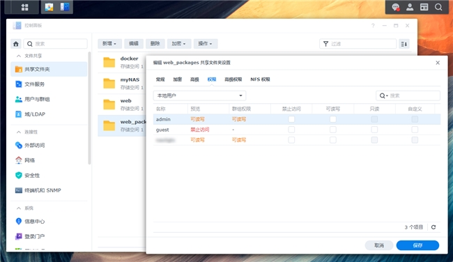
Task: Open the global search magnifier icon
Action: [x=438, y=7]
